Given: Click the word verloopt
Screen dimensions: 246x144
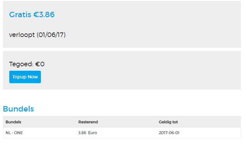Looking at the screenshot, I should [22, 35].
